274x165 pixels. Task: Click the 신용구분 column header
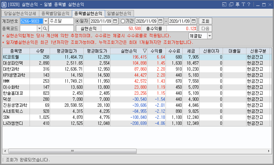258,51
